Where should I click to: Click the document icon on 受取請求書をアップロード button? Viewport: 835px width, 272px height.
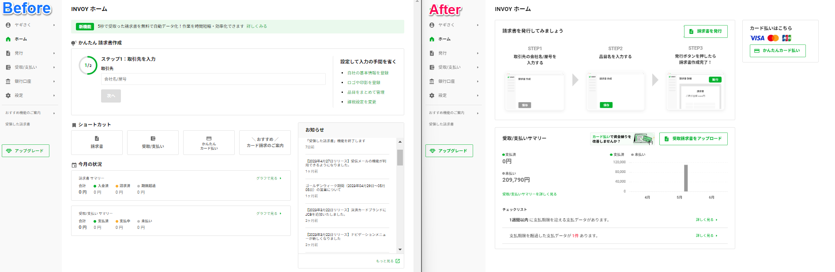tap(666, 139)
